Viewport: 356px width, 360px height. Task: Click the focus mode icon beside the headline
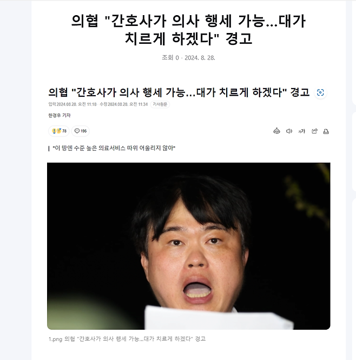(x=320, y=92)
